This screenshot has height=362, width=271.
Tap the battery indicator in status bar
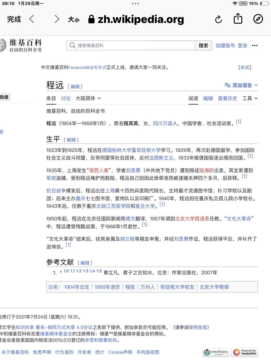click(x=264, y=4)
